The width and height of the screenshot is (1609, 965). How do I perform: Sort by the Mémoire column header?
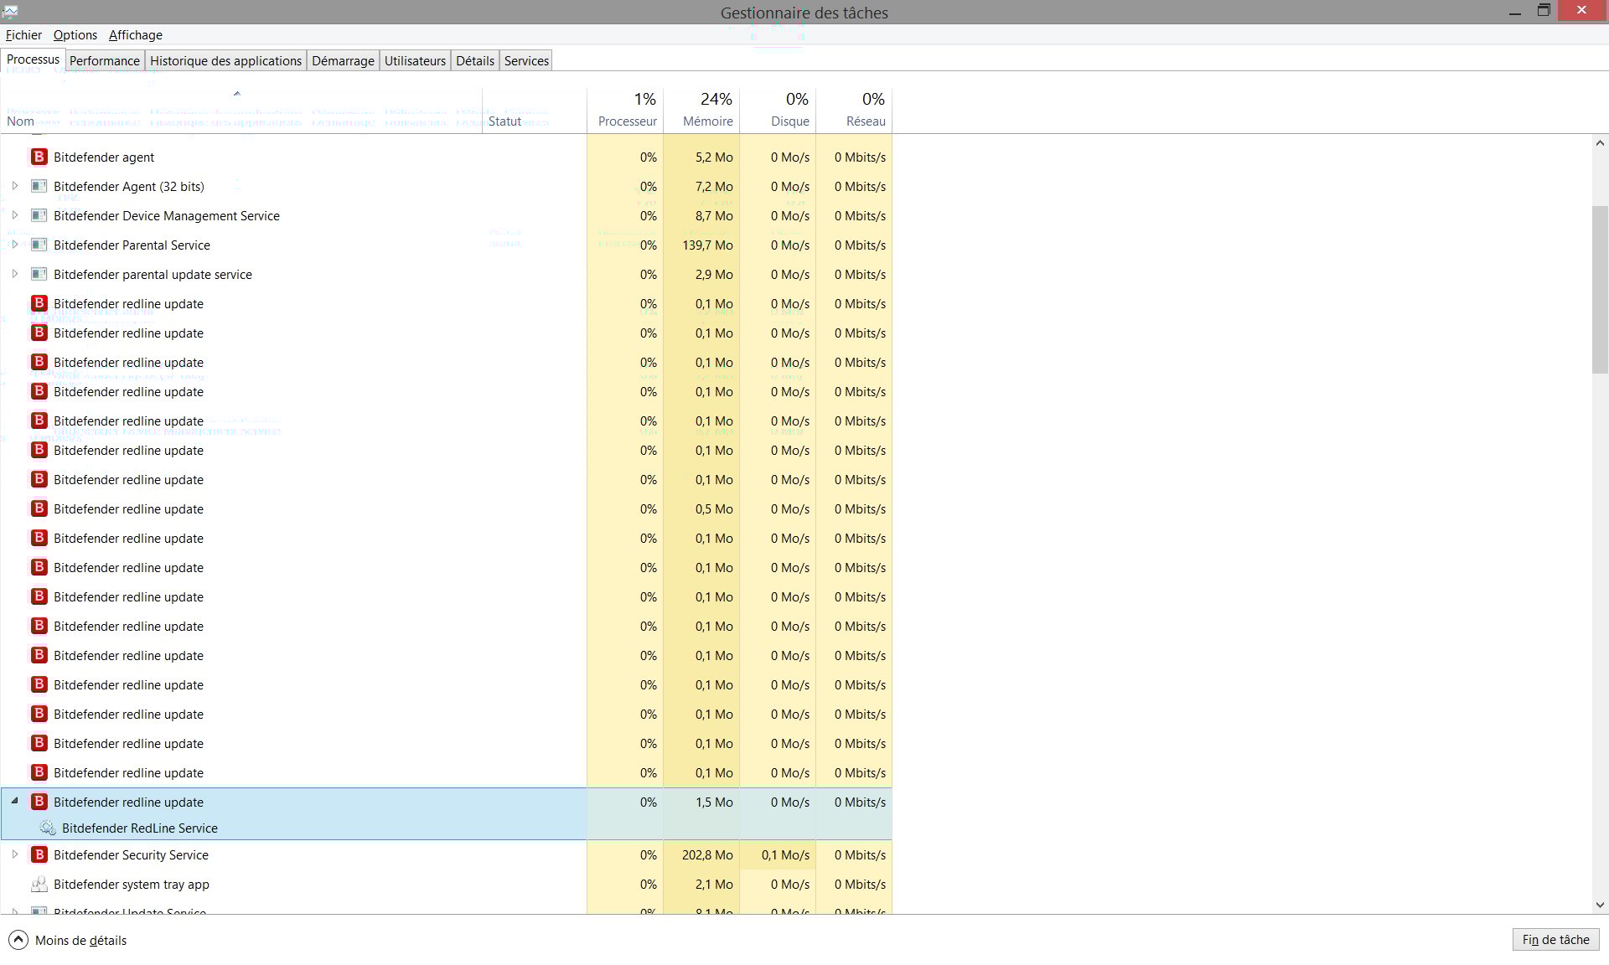pyautogui.click(x=701, y=111)
